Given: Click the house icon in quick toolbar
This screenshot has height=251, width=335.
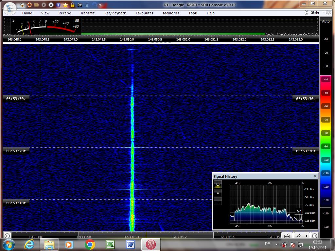Looking at the screenshot, I should point(22,5).
